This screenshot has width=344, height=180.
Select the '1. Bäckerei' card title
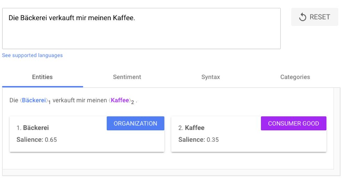pyautogui.click(x=33, y=128)
